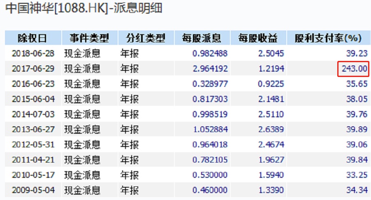Screen dimensions: 371x200
Task: Select date cell 2013-06-27
Action: point(33,129)
